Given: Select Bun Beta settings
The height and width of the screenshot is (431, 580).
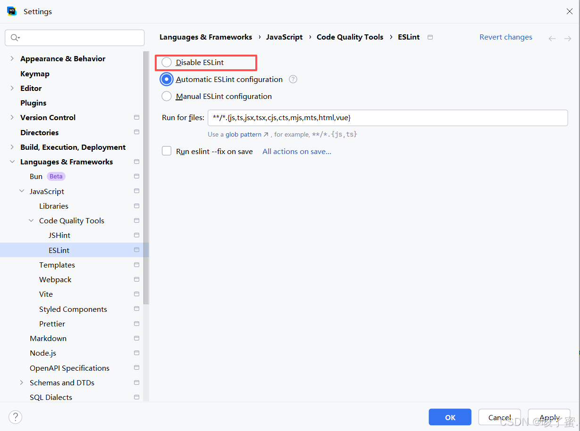Looking at the screenshot, I should pyautogui.click(x=47, y=176).
